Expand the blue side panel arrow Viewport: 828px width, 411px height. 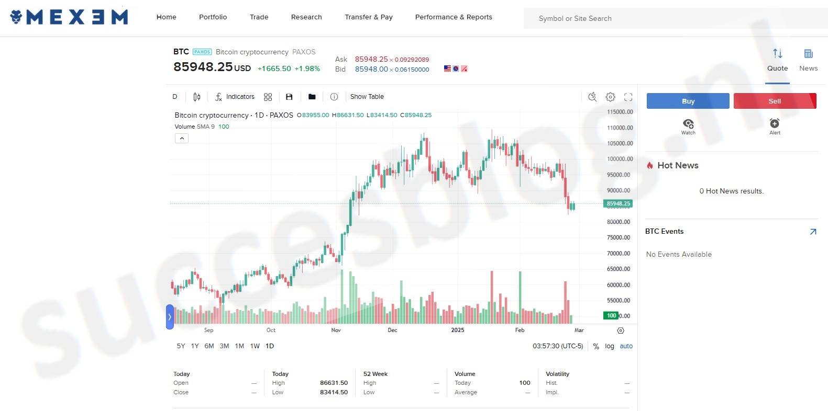click(170, 317)
